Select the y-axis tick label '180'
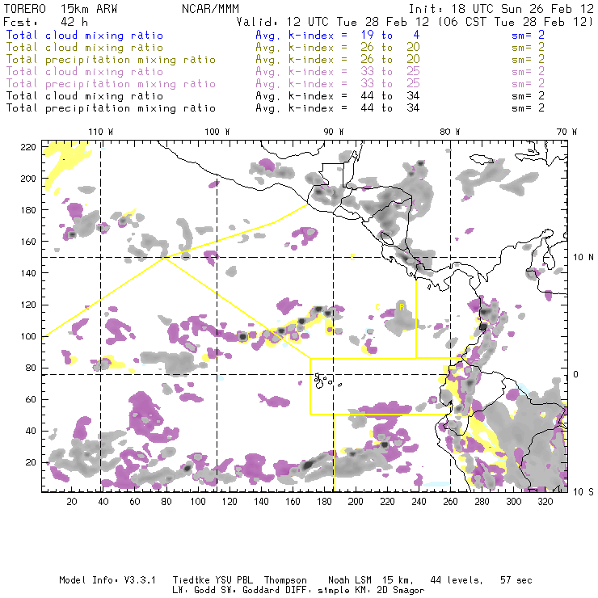 [x=28, y=210]
